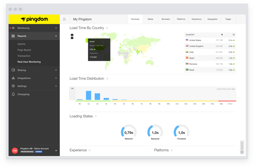Image resolution: width=254 pixels, height=167 pixels.
Task: Click help icon beside Load Time By Country
Action: tap(107, 28)
